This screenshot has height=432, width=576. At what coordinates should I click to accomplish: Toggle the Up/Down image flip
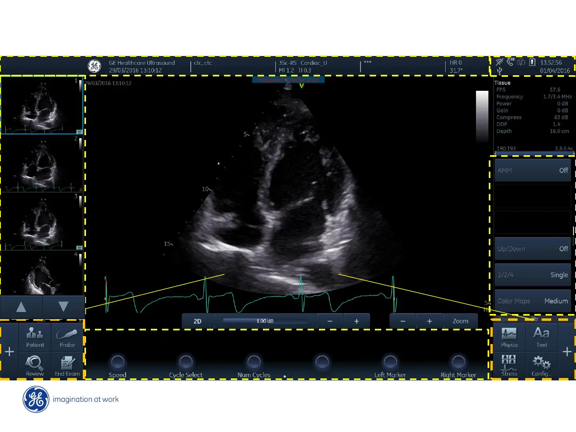[532, 249]
